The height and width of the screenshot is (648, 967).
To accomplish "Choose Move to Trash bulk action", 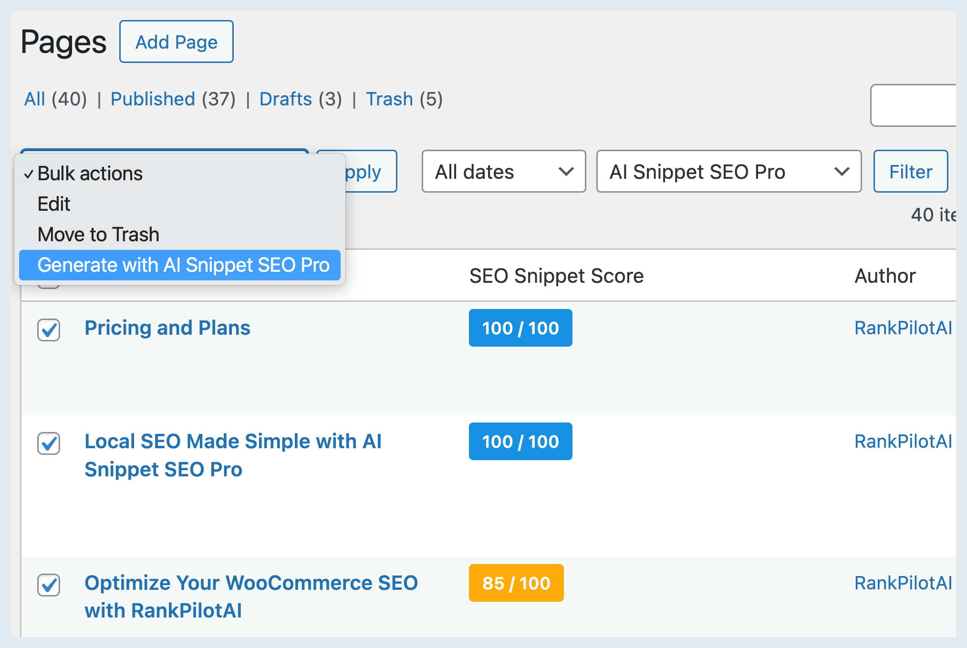I will pyautogui.click(x=180, y=235).
